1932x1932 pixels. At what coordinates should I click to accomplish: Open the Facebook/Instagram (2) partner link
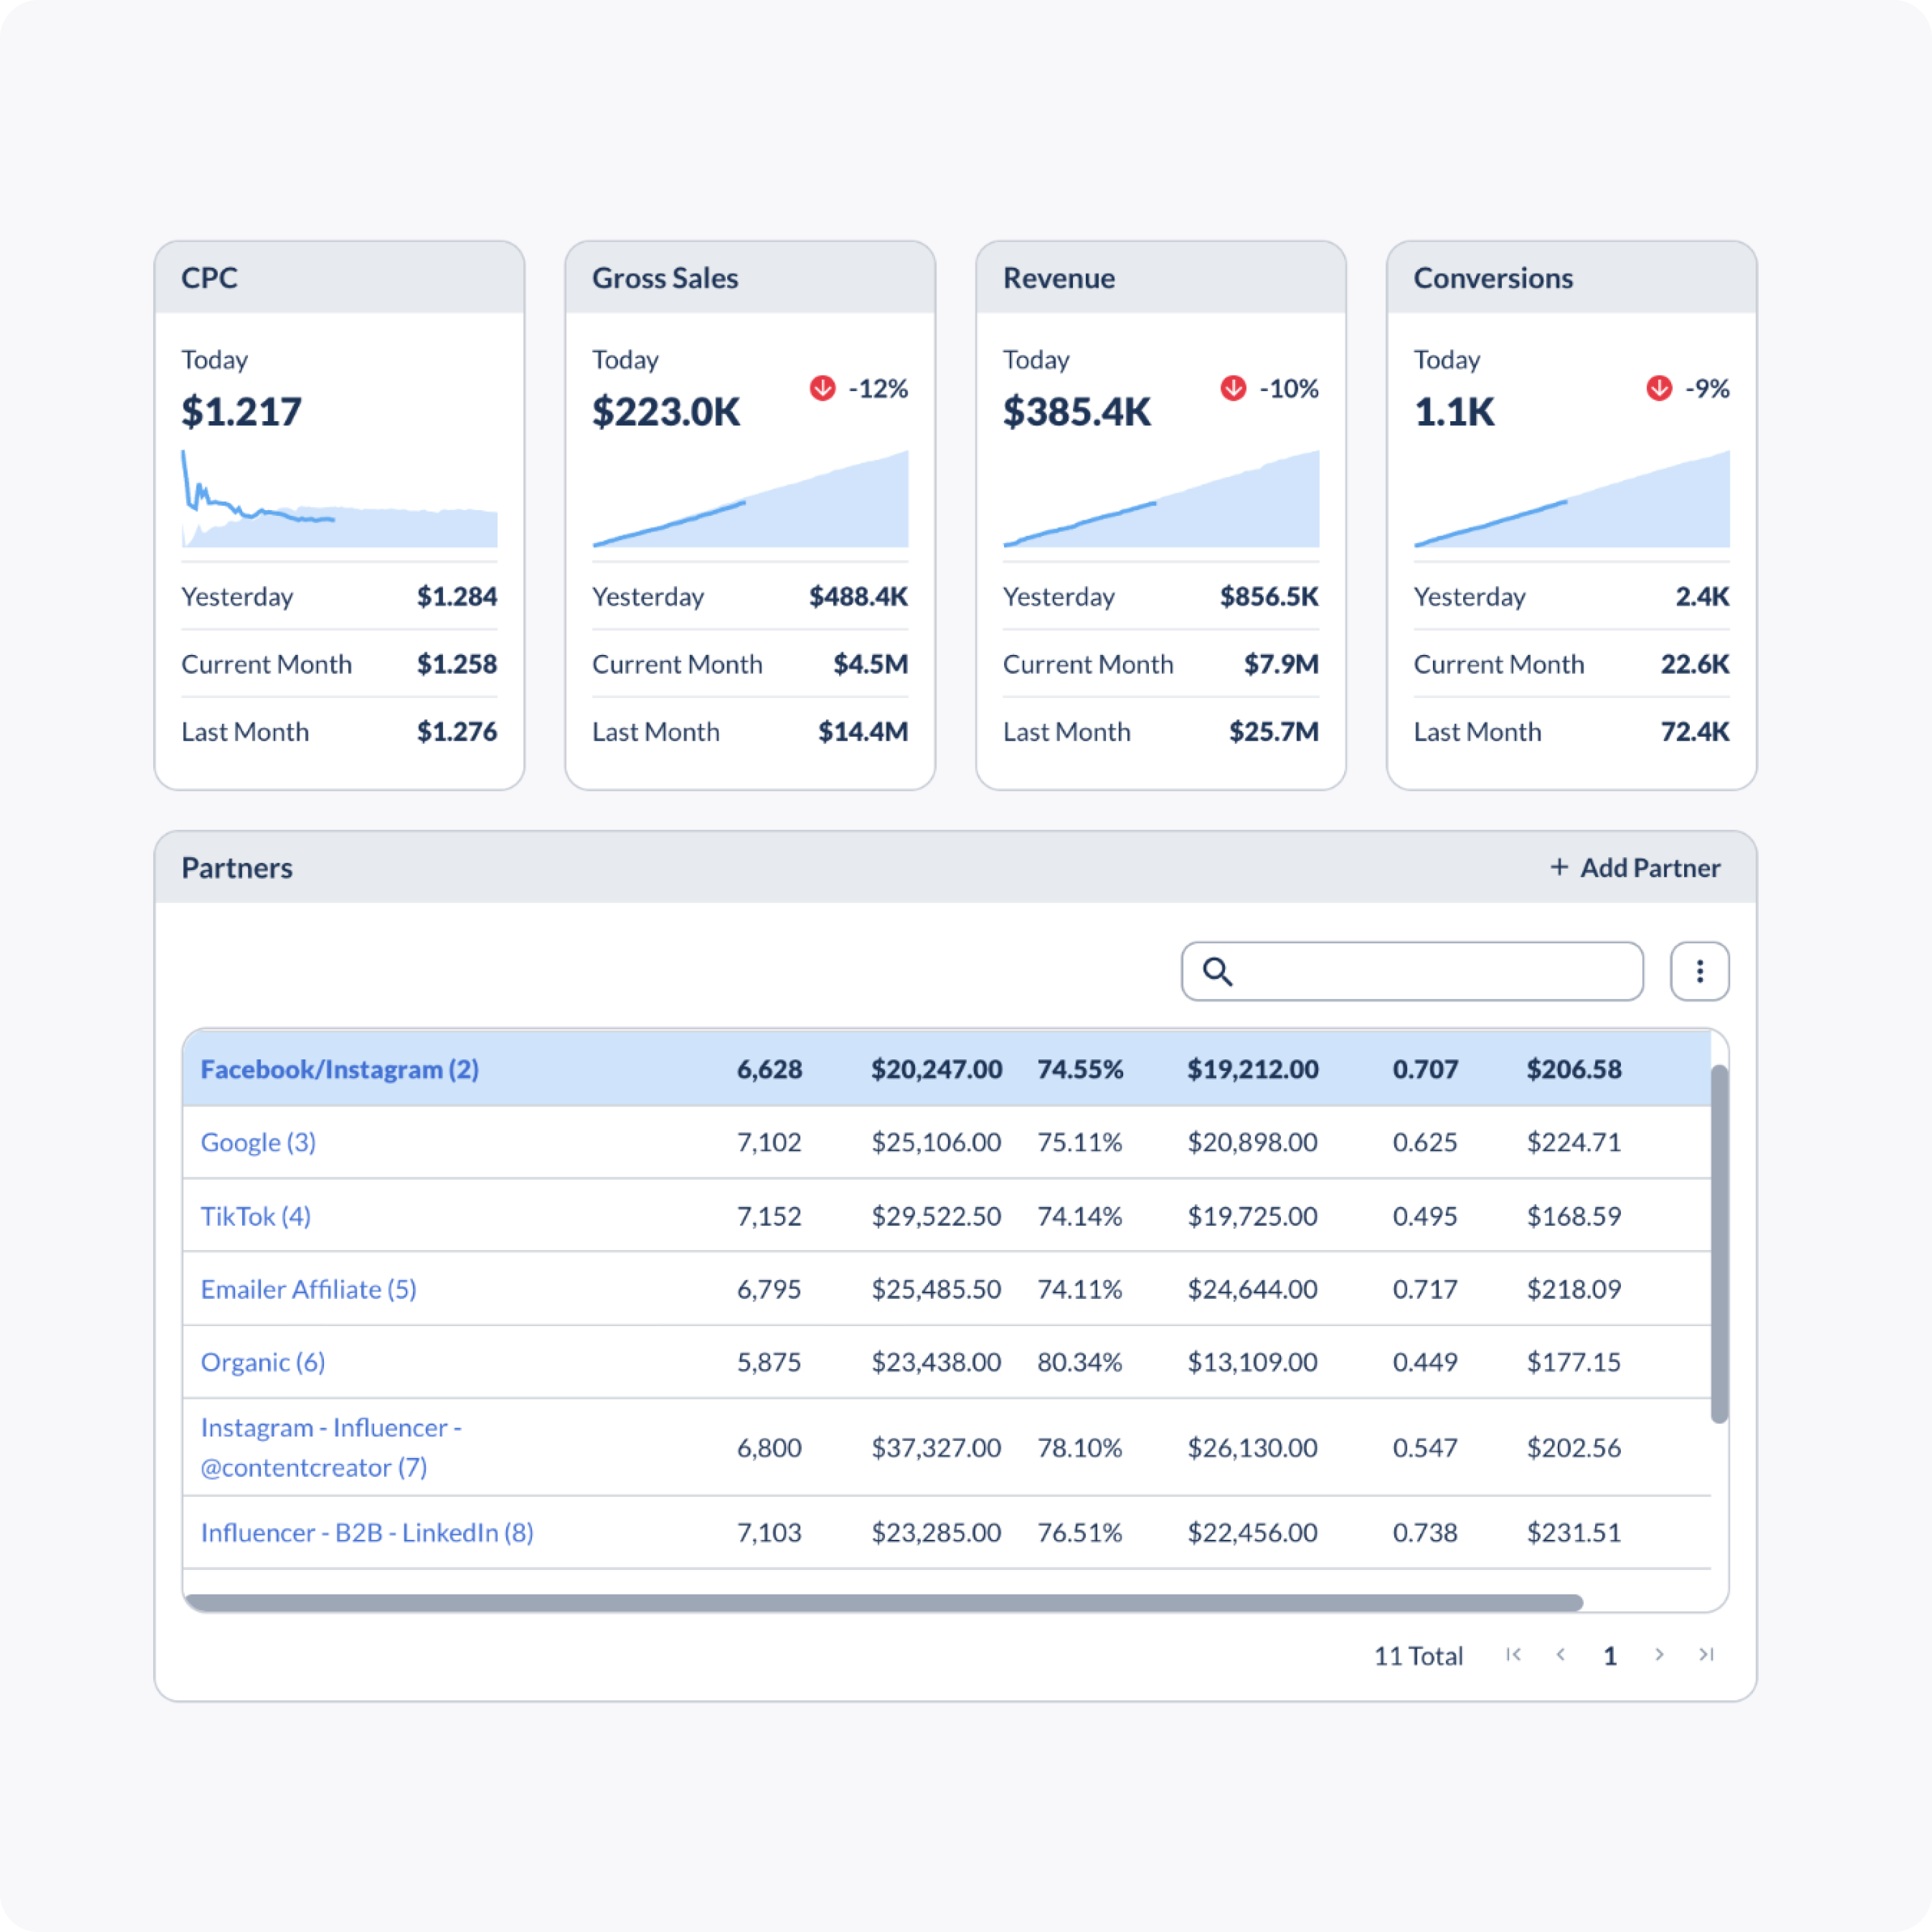tap(339, 1069)
